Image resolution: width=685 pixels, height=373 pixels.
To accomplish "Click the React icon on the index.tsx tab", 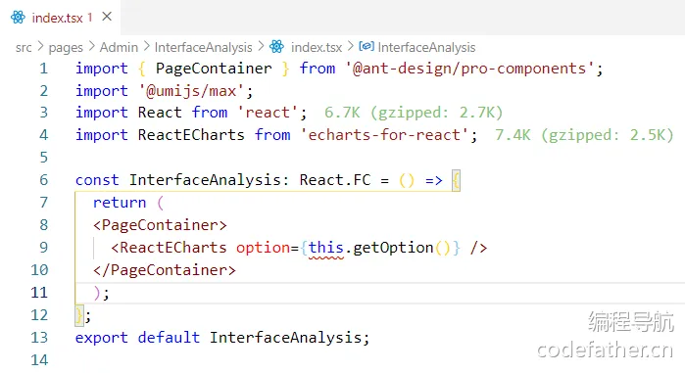I will [18, 18].
